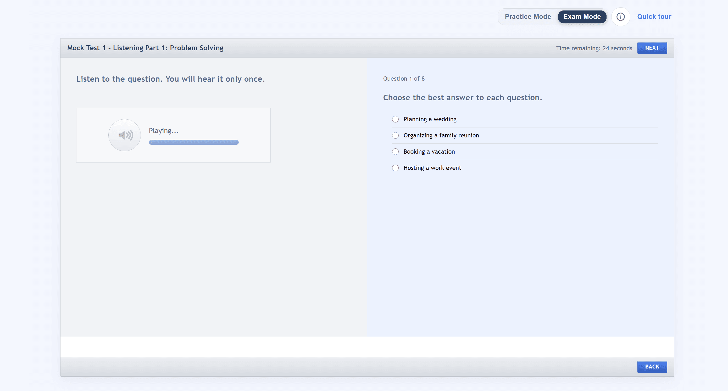The width and height of the screenshot is (728, 391).
Task: Open the Quick tour
Action: 654,17
